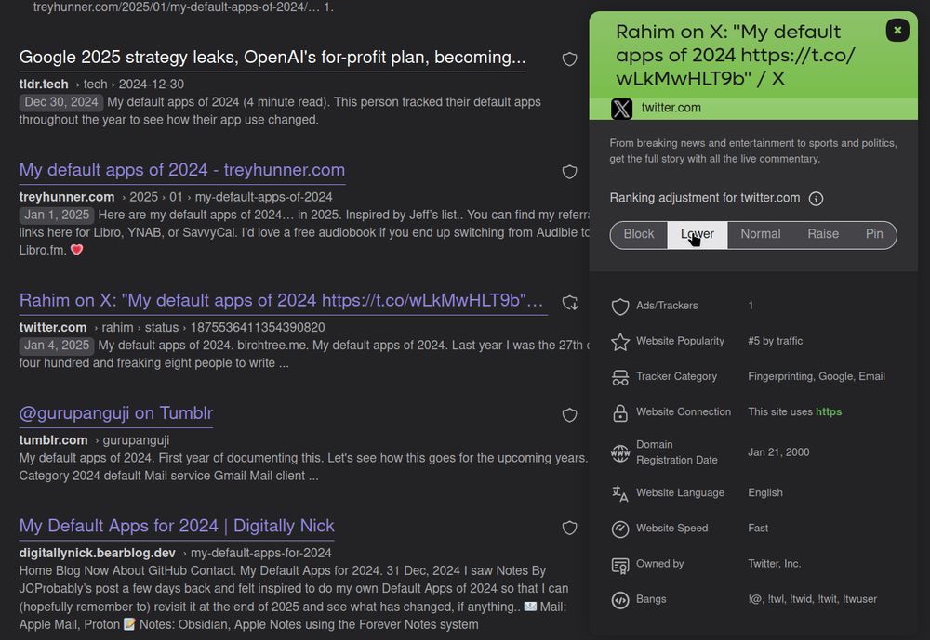Click the Dec 30, 2024 date badge
930x640 pixels.
point(61,102)
